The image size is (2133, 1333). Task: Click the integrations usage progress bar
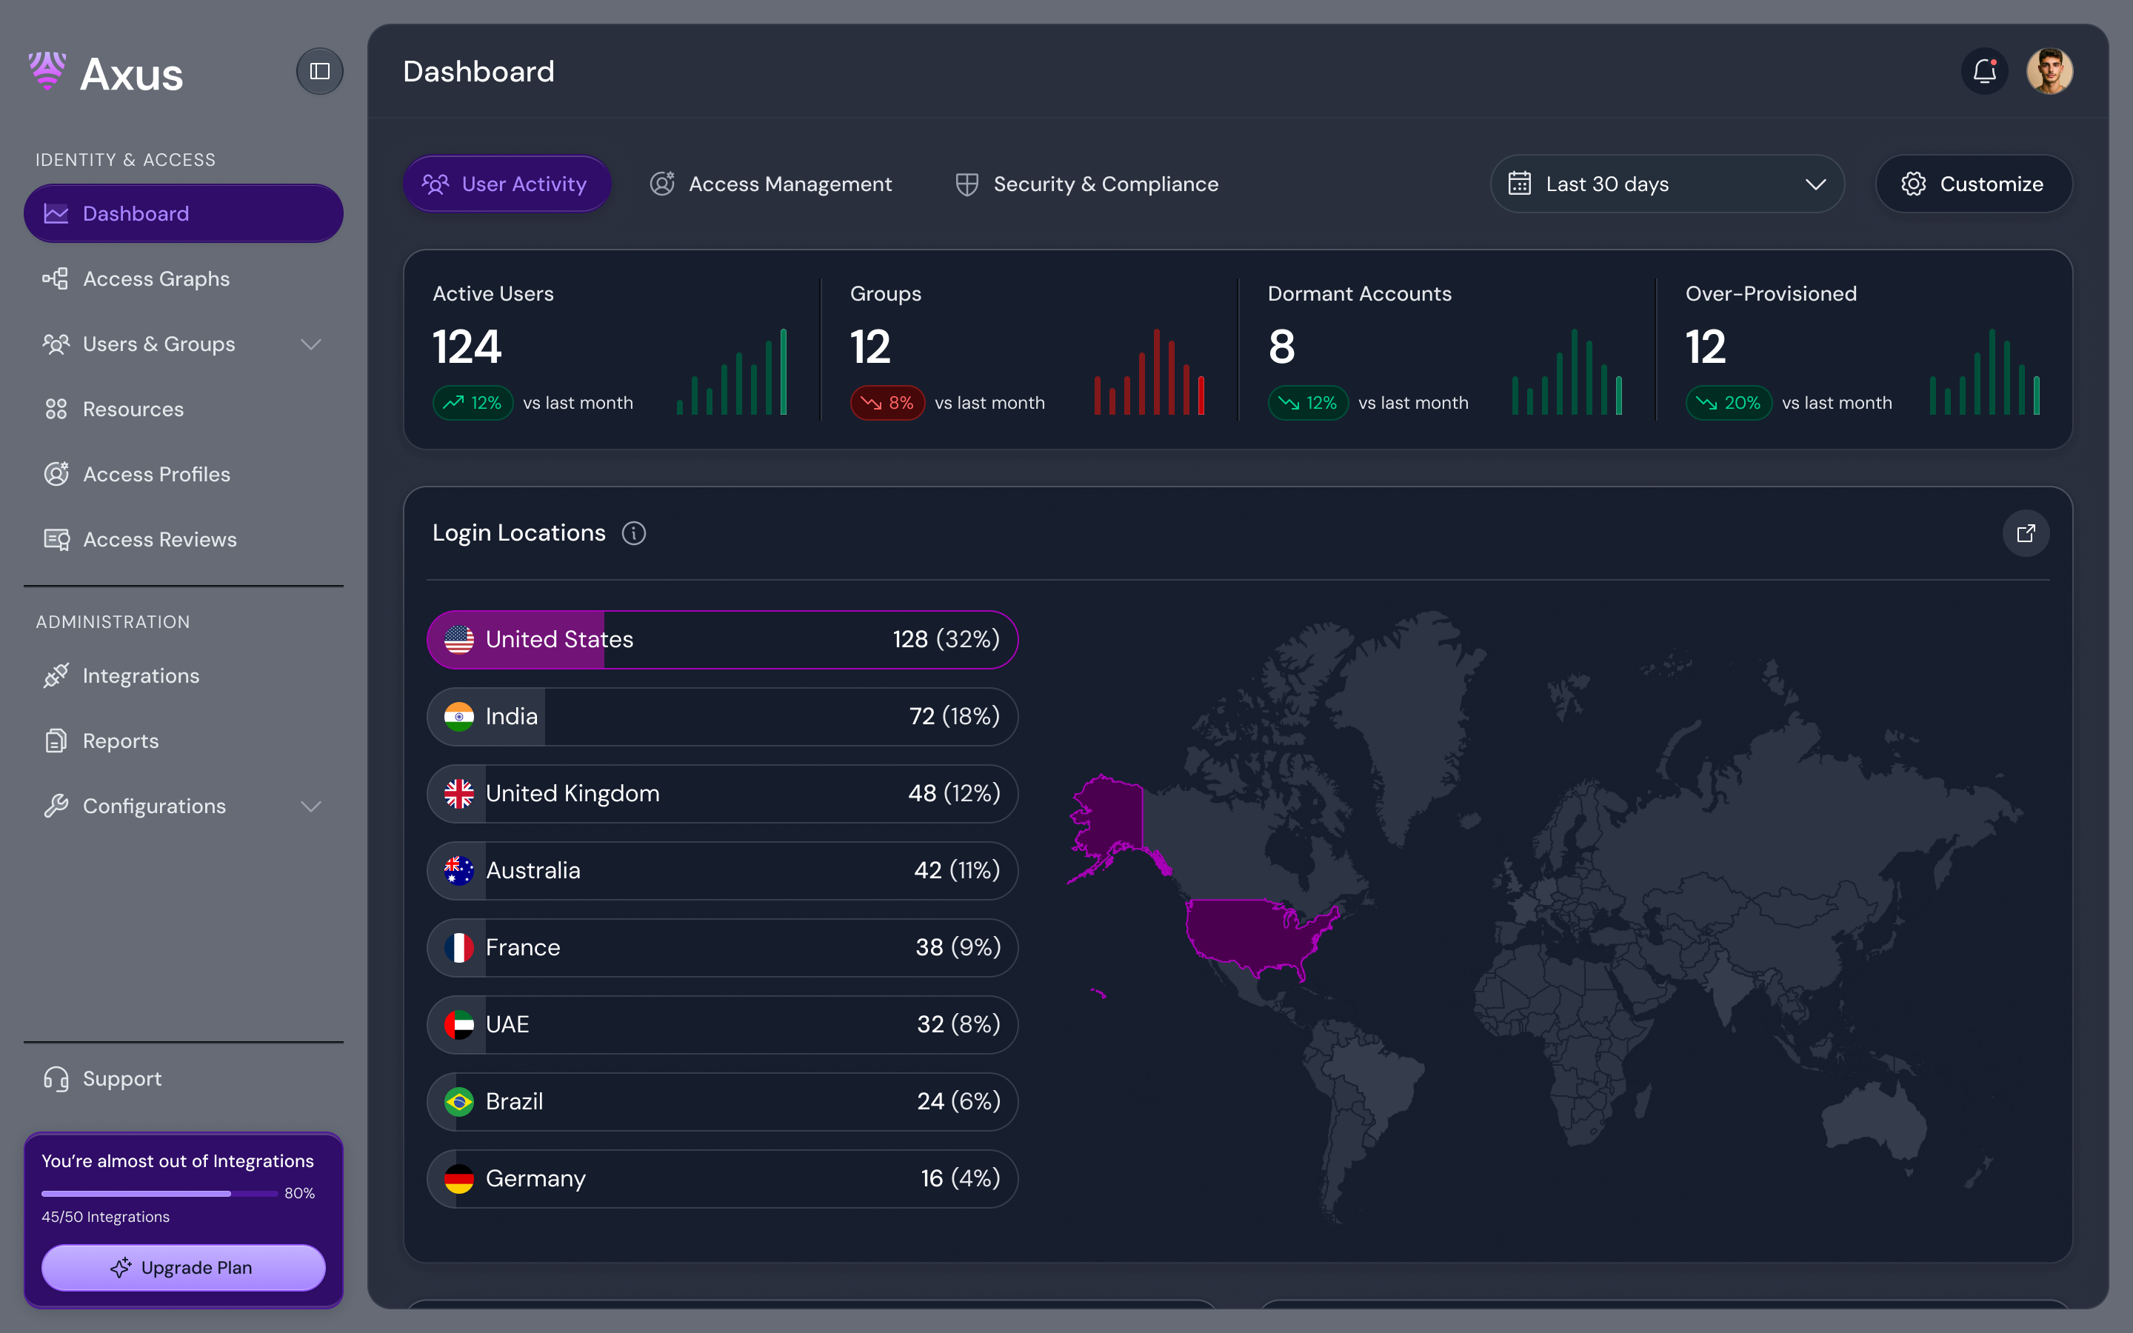pyautogui.click(x=158, y=1194)
